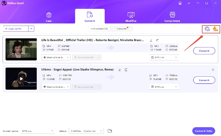Click the Aggiungi File button
Viewport: 221px width, 136px height.
click(16, 29)
